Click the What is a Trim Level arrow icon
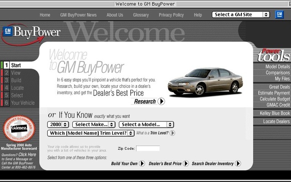Image resolution: width=291 pixels, height=182 pixels. click(x=172, y=133)
